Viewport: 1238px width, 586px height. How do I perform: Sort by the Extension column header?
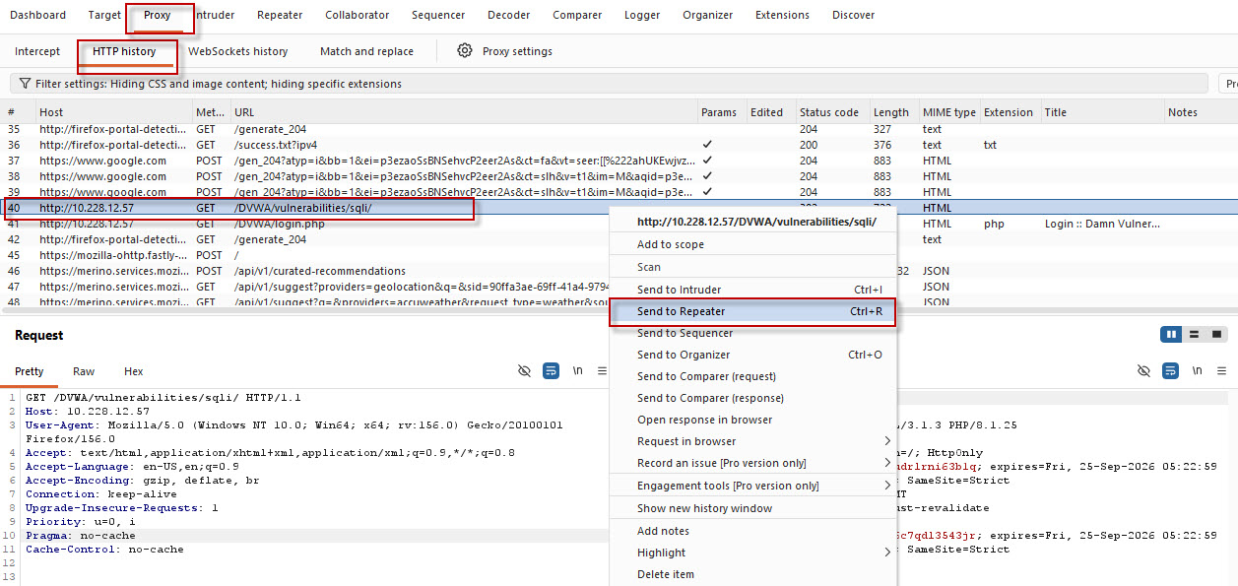pyautogui.click(x=1009, y=112)
